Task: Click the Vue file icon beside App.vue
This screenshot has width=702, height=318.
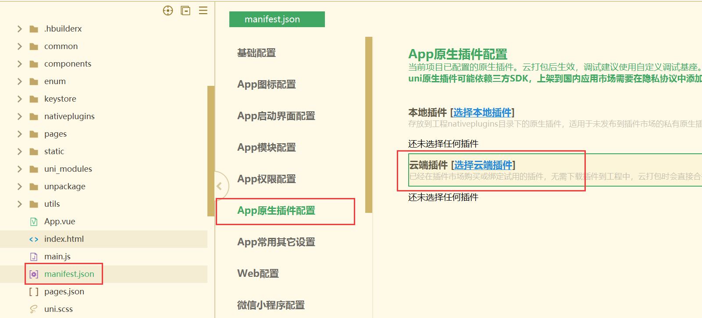Action: pos(34,222)
